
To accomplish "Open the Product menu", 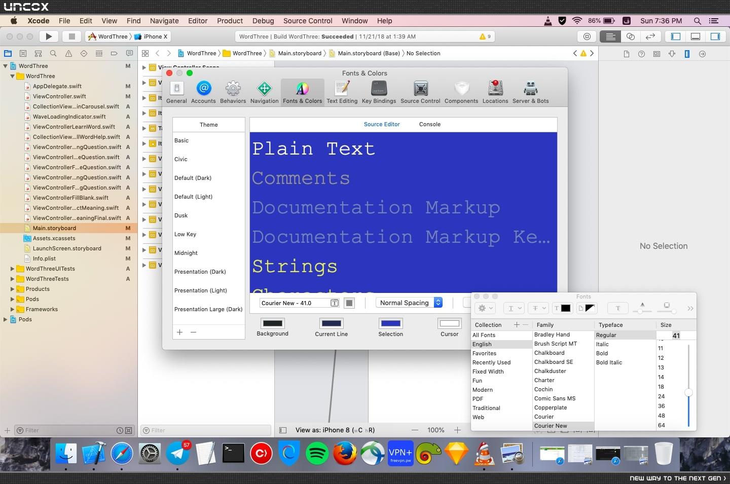I will coord(230,21).
